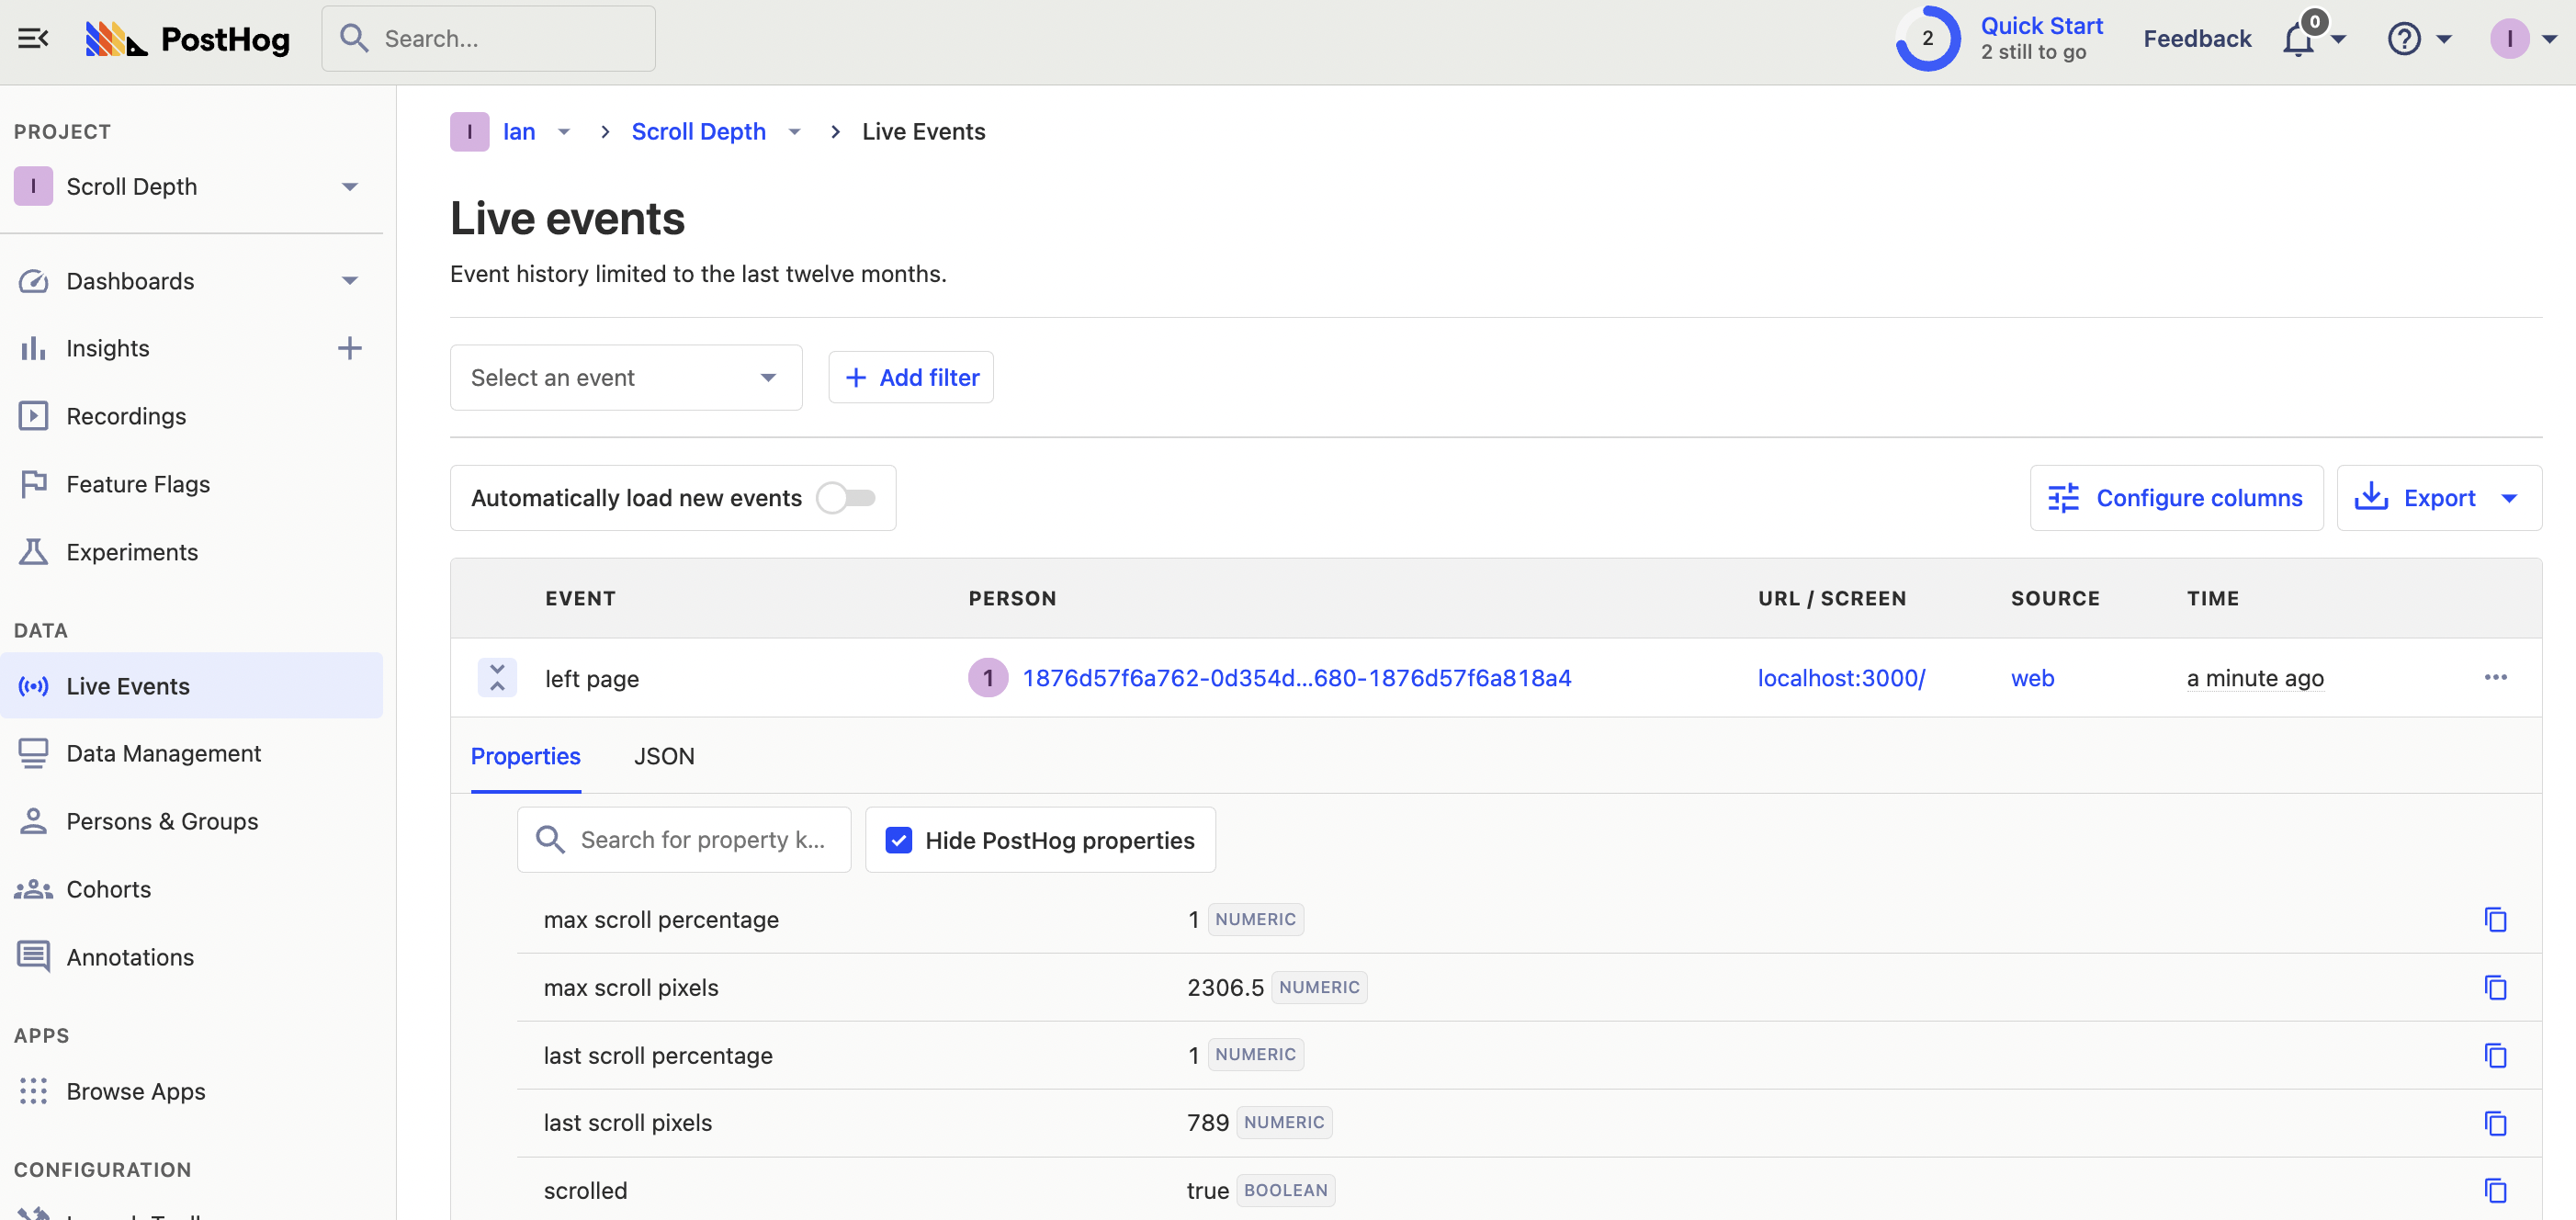Click the PostHog logo
This screenshot has height=1220, width=2576.
(188, 38)
